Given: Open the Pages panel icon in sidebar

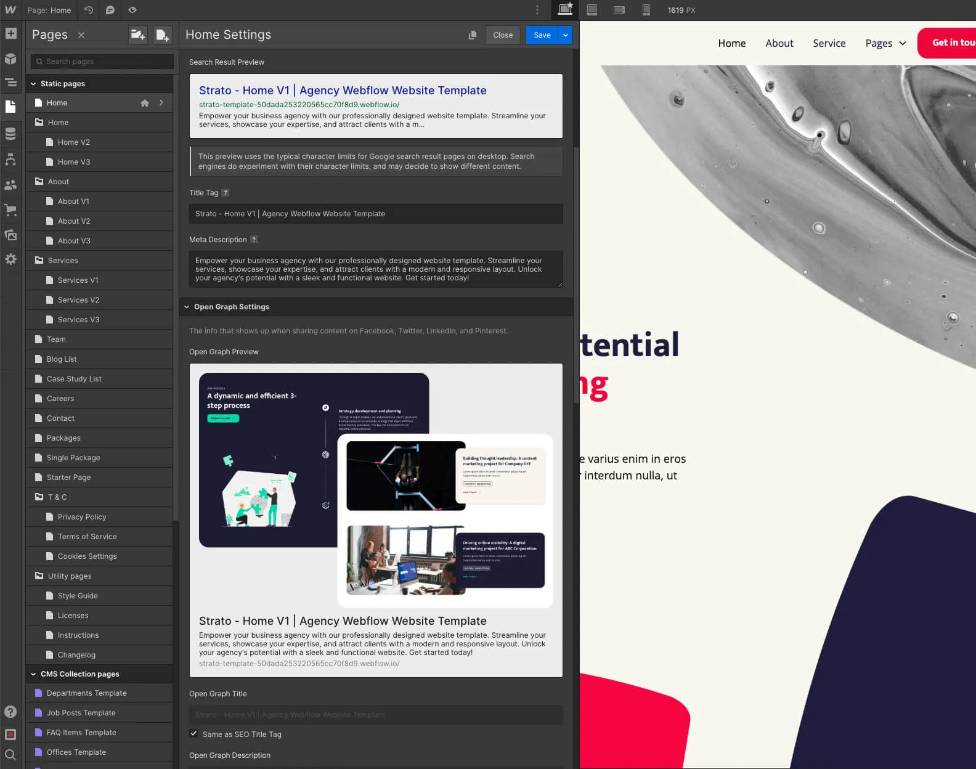Looking at the screenshot, I should pyautogui.click(x=10, y=107).
